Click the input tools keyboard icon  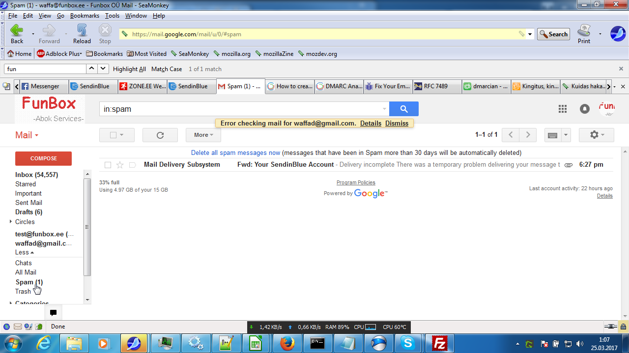pyautogui.click(x=552, y=135)
